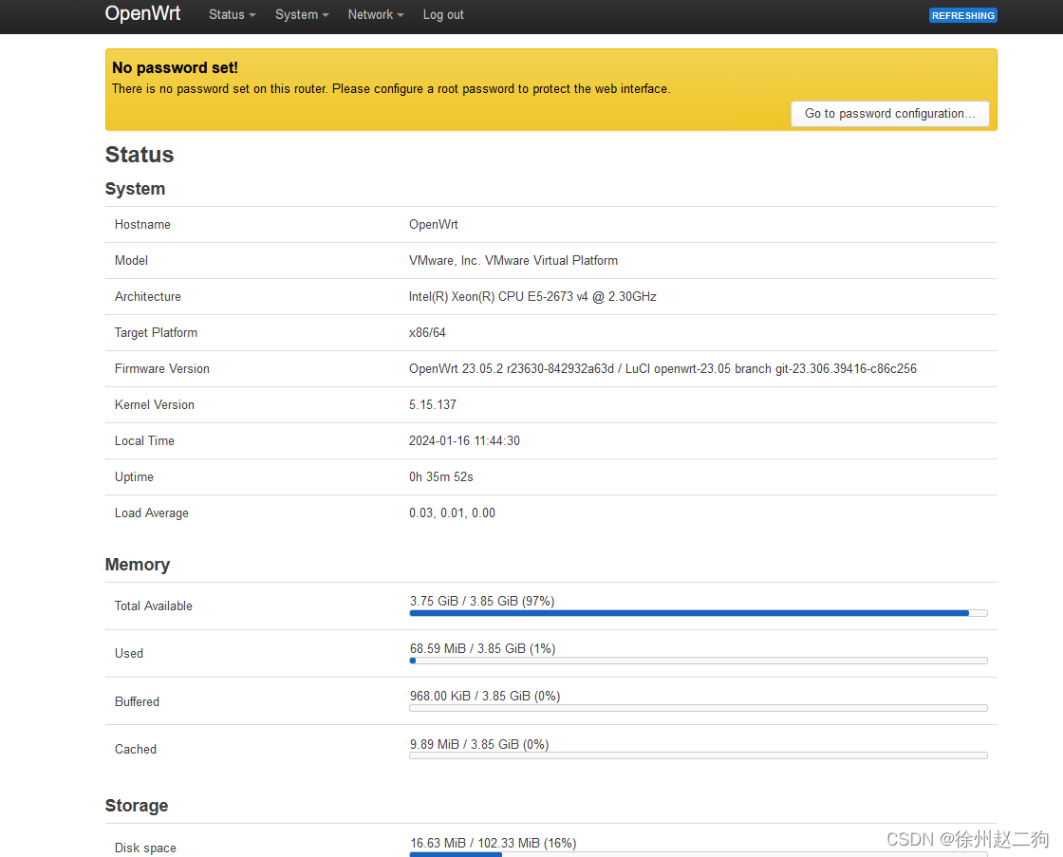Click the Load Average label
The width and height of the screenshot is (1063, 857).
[152, 512]
